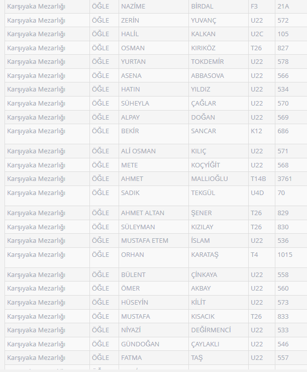Click the name ALİ OSMAN
The height and width of the screenshot is (372, 307).
point(138,151)
